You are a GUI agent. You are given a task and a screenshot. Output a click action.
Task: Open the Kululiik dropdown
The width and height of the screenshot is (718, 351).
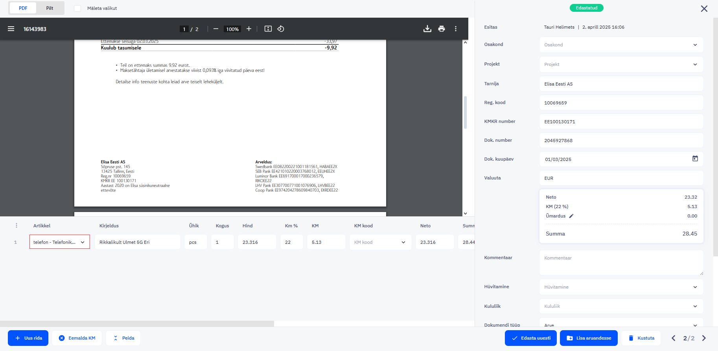[x=621, y=306]
